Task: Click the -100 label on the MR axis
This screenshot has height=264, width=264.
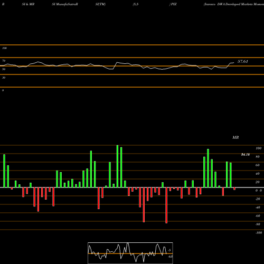Action: point(258,233)
